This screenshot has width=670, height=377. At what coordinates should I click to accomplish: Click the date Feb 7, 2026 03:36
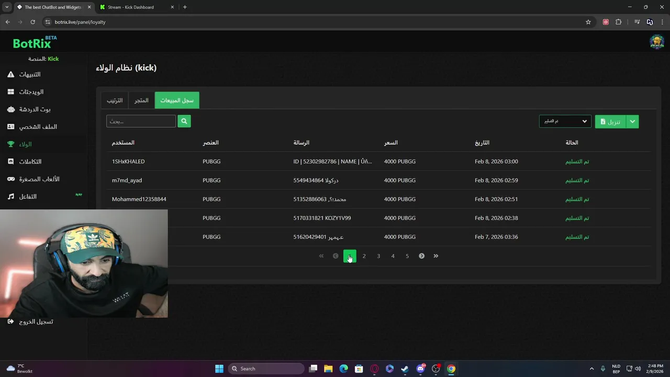coord(496,237)
